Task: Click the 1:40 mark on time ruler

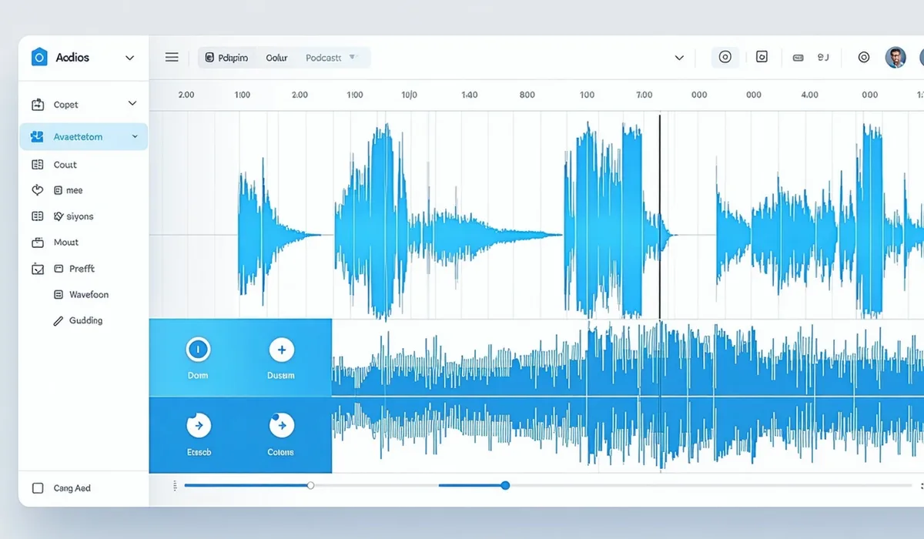Action: point(469,95)
